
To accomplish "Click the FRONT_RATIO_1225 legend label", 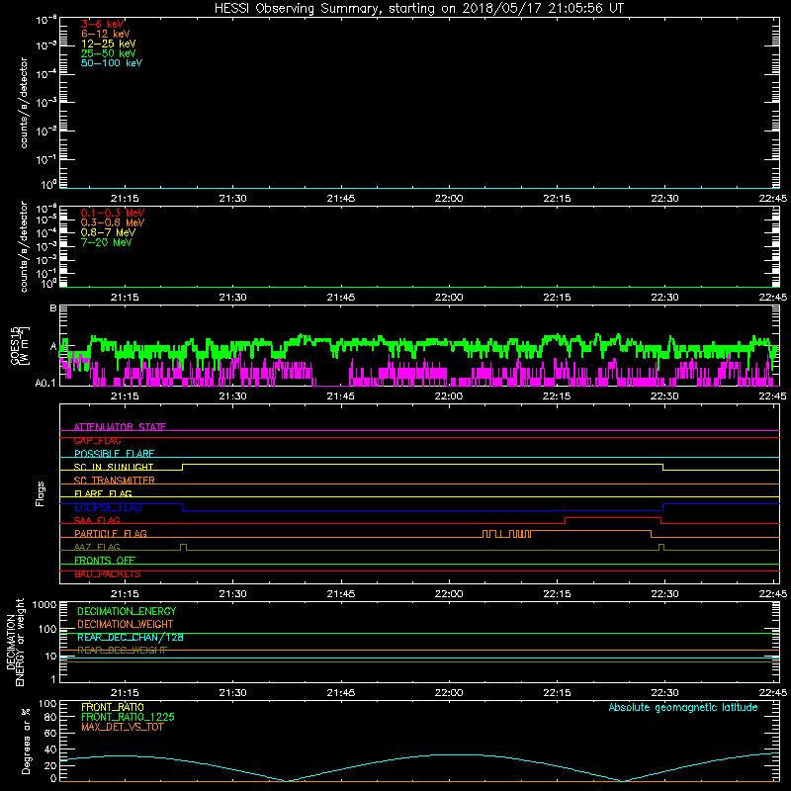I will [128, 717].
